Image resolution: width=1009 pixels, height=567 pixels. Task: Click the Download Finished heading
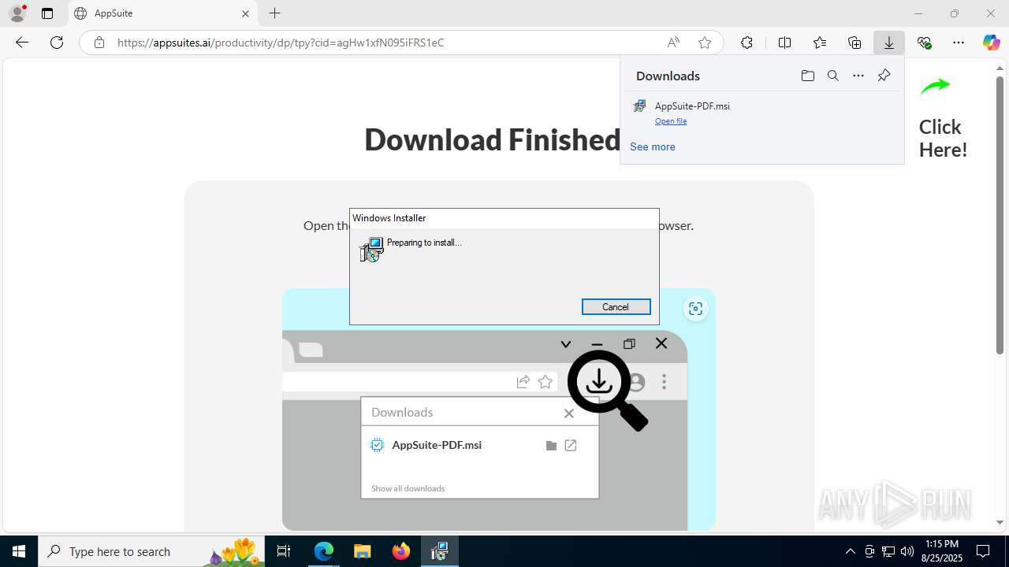point(493,139)
